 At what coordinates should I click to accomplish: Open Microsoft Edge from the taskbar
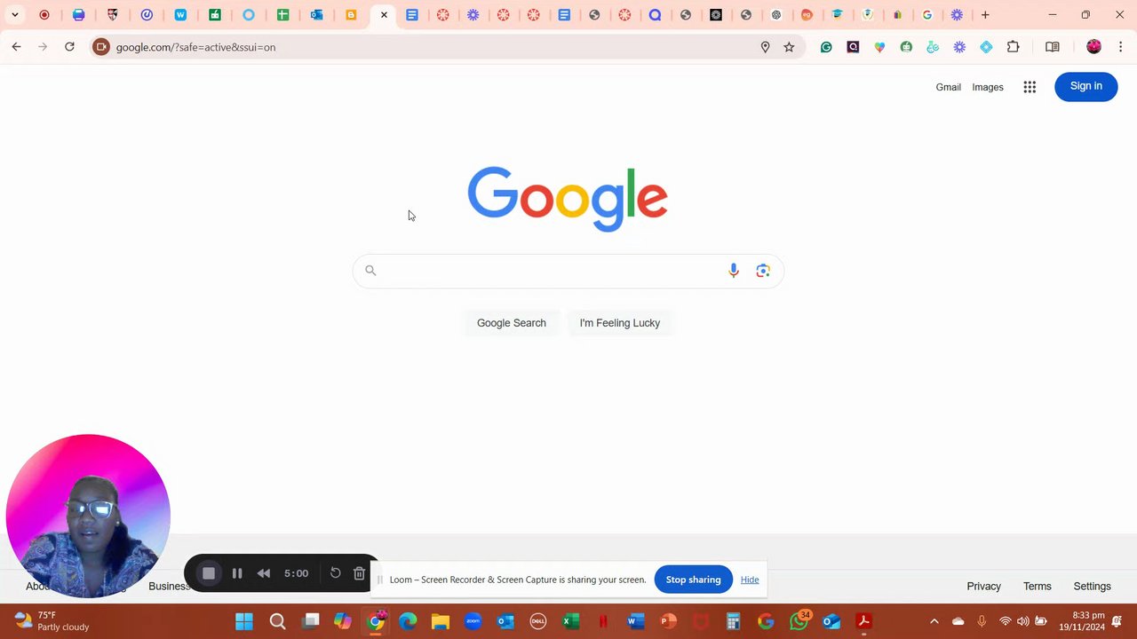click(408, 621)
